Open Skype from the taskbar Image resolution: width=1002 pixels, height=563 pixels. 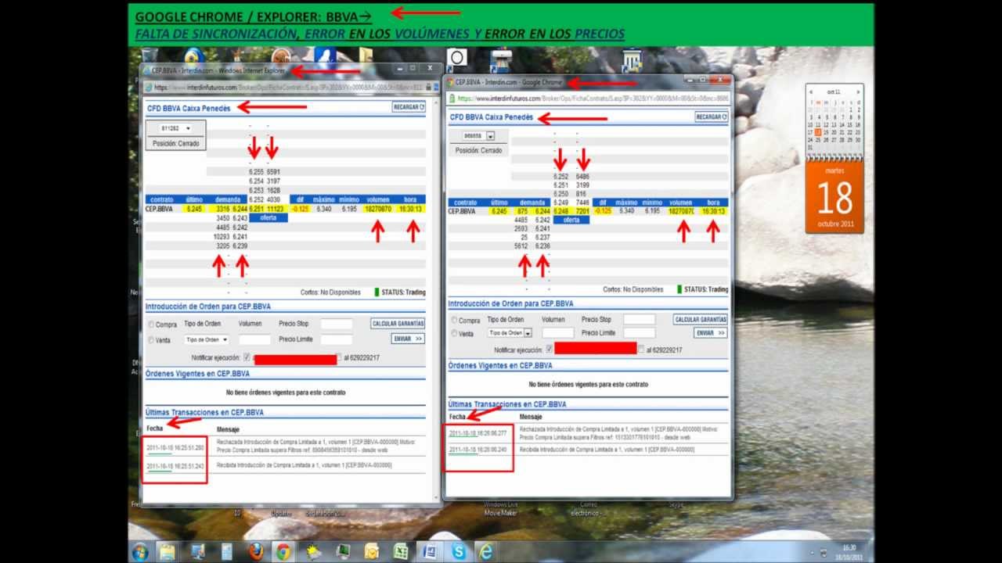coord(458,551)
